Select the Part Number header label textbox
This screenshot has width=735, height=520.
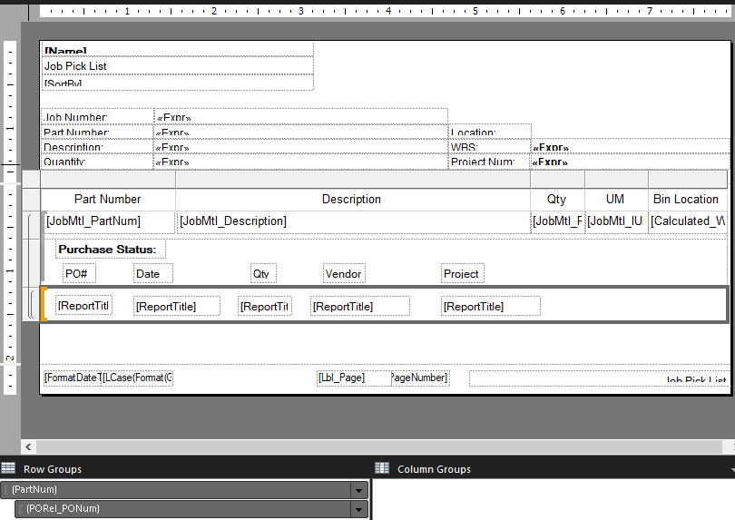97,132
